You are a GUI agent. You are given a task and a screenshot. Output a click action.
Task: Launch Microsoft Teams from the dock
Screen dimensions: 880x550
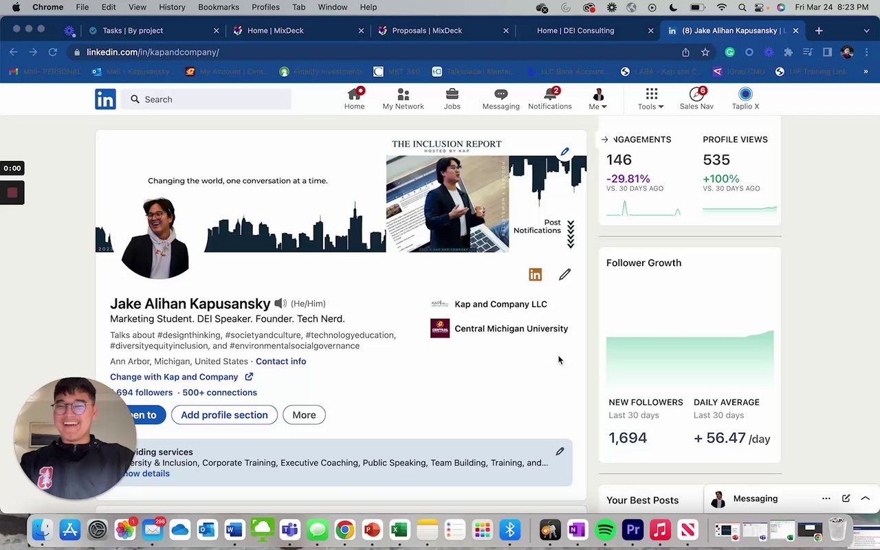(289, 530)
